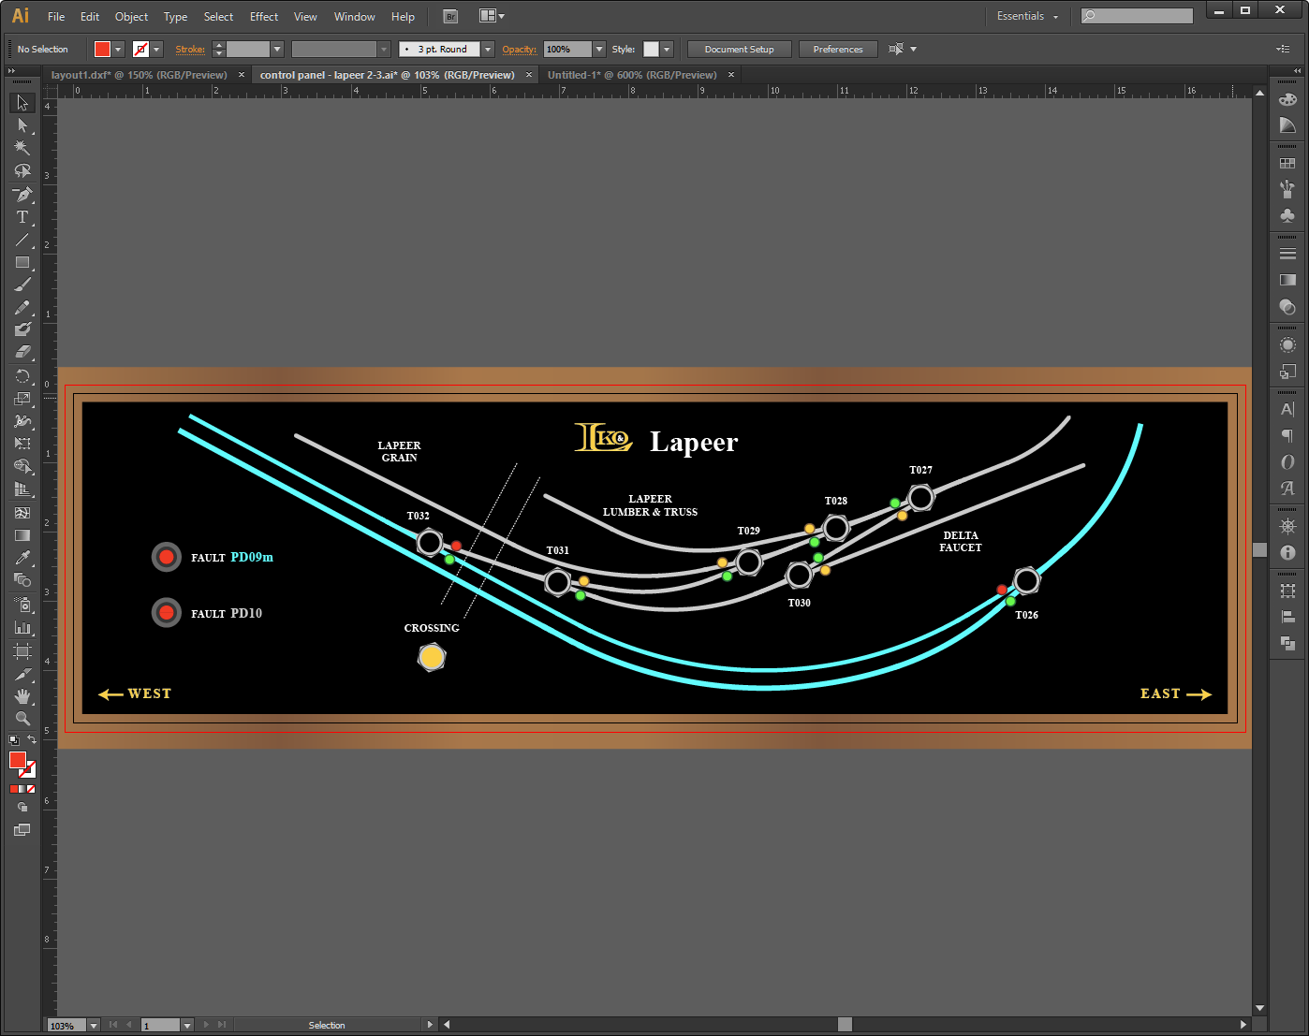The image size is (1309, 1036).
Task: Open Adobe Bridge from the menu bar
Action: (x=450, y=17)
